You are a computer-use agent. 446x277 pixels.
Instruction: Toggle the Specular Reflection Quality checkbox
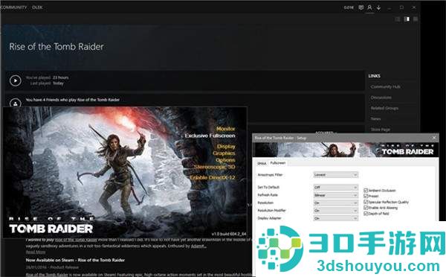coord(366,202)
